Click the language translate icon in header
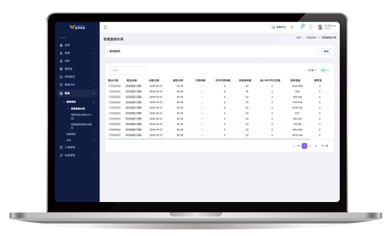This screenshot has height=236, width=391. (x=273, y=27)
